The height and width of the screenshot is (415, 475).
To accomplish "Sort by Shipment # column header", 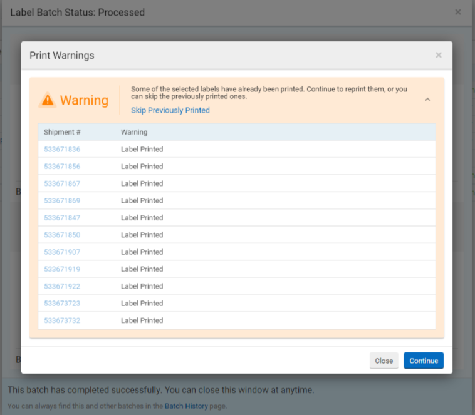I will tap(62, 132).
